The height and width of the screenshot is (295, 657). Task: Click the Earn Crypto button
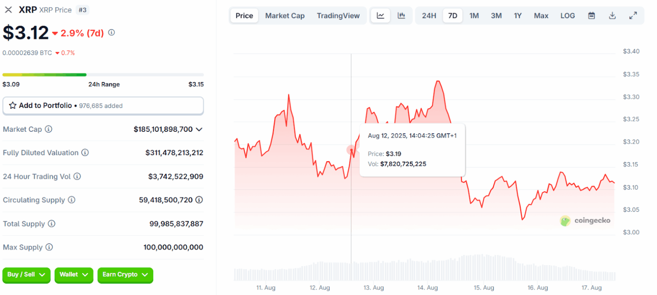(x=125, y=275)
